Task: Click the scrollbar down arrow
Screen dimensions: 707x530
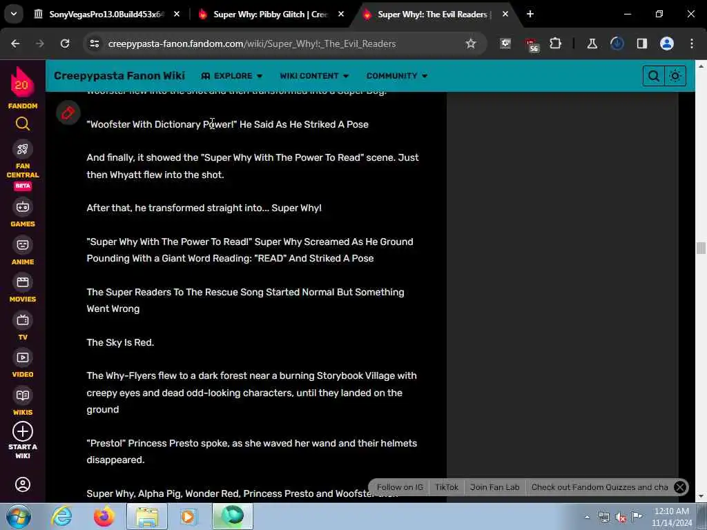Action: [701, 496]
